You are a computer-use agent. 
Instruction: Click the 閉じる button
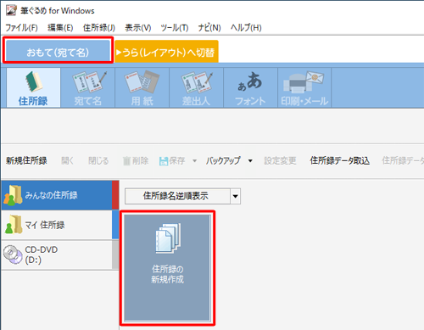(x=98, y=160)
